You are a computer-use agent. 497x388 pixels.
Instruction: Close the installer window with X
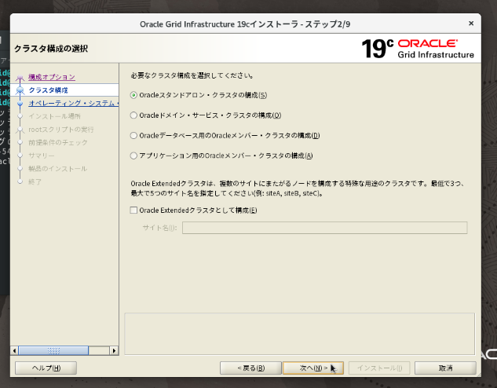[471, 24]
